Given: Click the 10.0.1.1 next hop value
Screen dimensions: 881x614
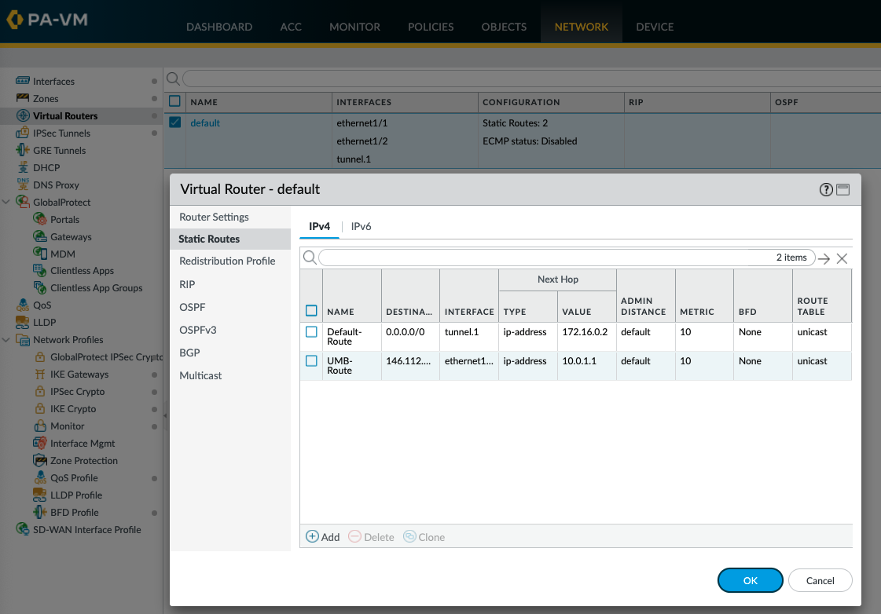Looking at the screenshot, I should tap(579, 361).
